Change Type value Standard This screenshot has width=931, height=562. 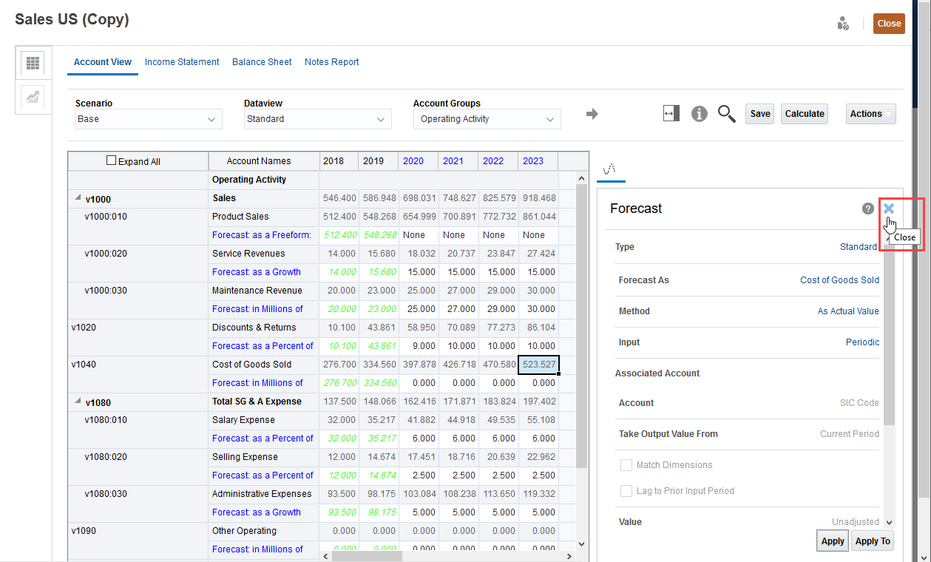[x=858, y=247]
